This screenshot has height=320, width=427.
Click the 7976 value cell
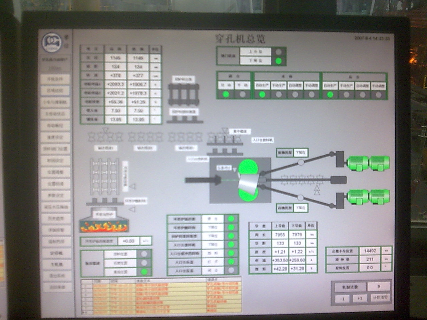point(297,235)
